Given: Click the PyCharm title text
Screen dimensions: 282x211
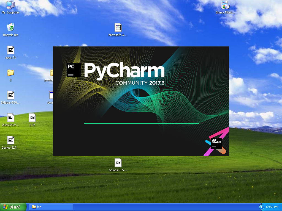Looking at the screenshot, I should [124, 71].
